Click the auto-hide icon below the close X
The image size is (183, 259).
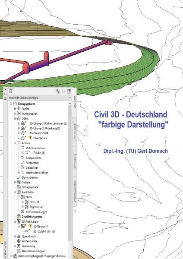[5, 94]
